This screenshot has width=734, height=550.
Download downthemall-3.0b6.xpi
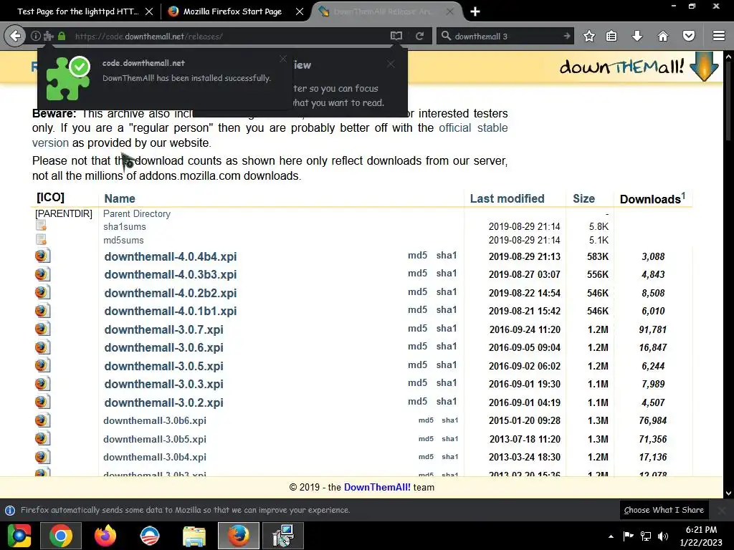(155, 420)
